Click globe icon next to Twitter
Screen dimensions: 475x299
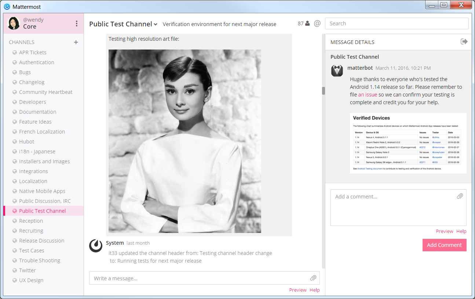point(15,270)
